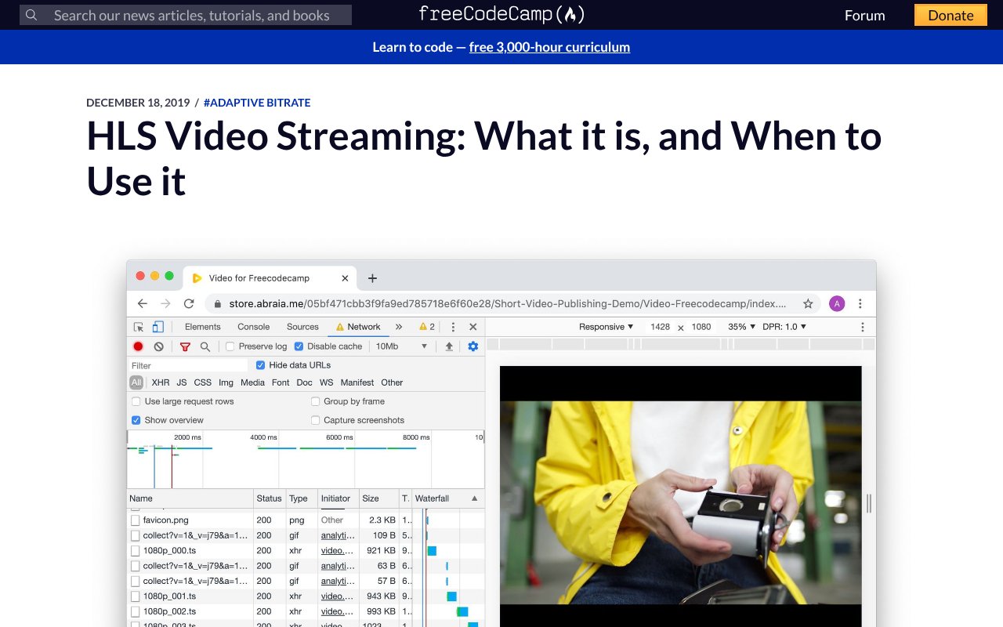Click the red filter funnel icon
Screen dimensions: 1003x627
point(185,346)
